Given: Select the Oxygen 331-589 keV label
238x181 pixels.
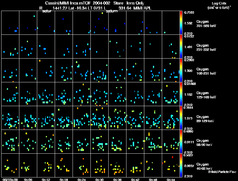Looking at the screenshot, I should click(x=206, y=24).
